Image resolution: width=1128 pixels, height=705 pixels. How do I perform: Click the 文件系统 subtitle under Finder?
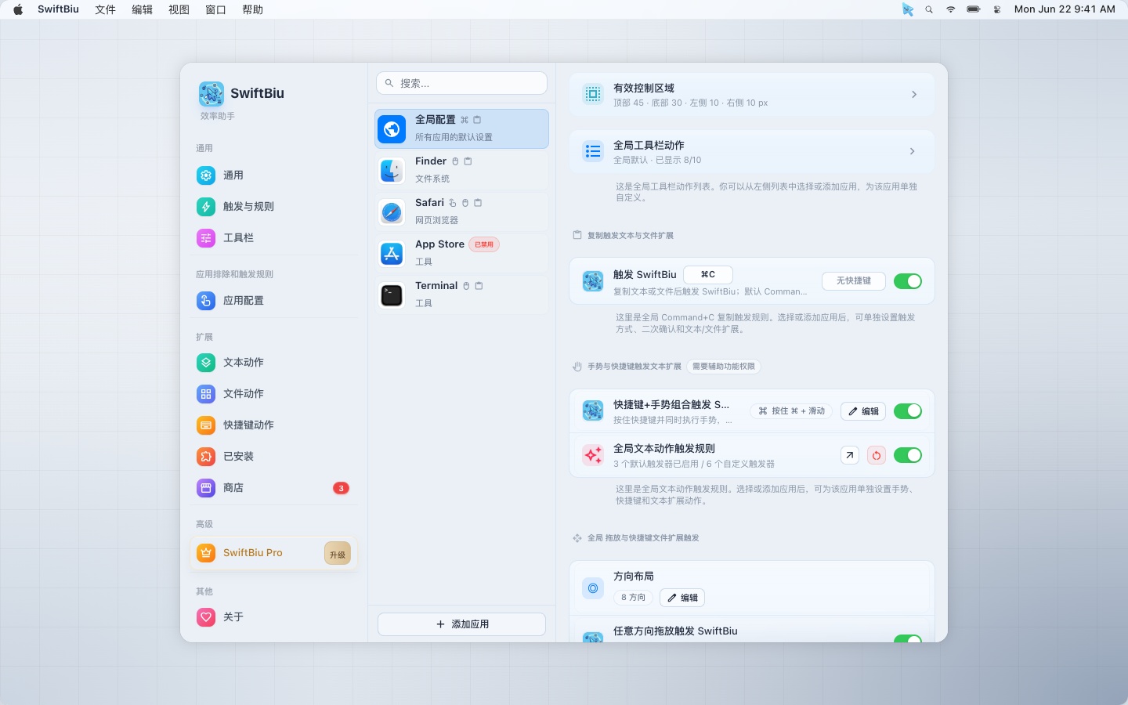[432, 179]
